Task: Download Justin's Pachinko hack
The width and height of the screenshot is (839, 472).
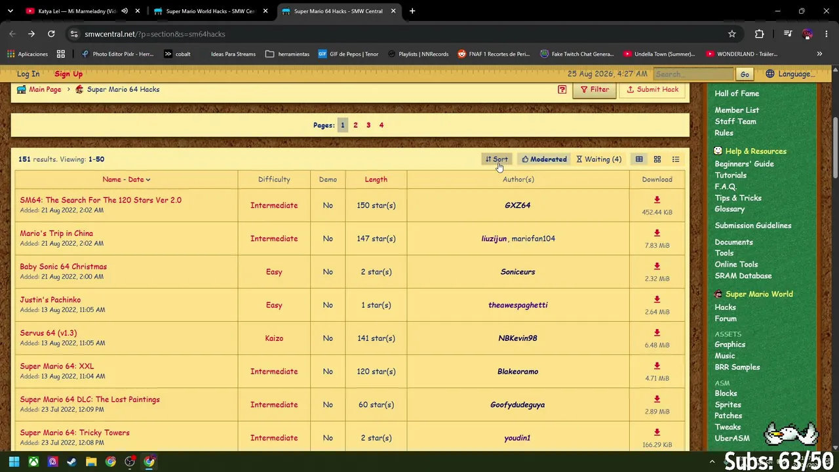Action: click(x=657, y=300)
